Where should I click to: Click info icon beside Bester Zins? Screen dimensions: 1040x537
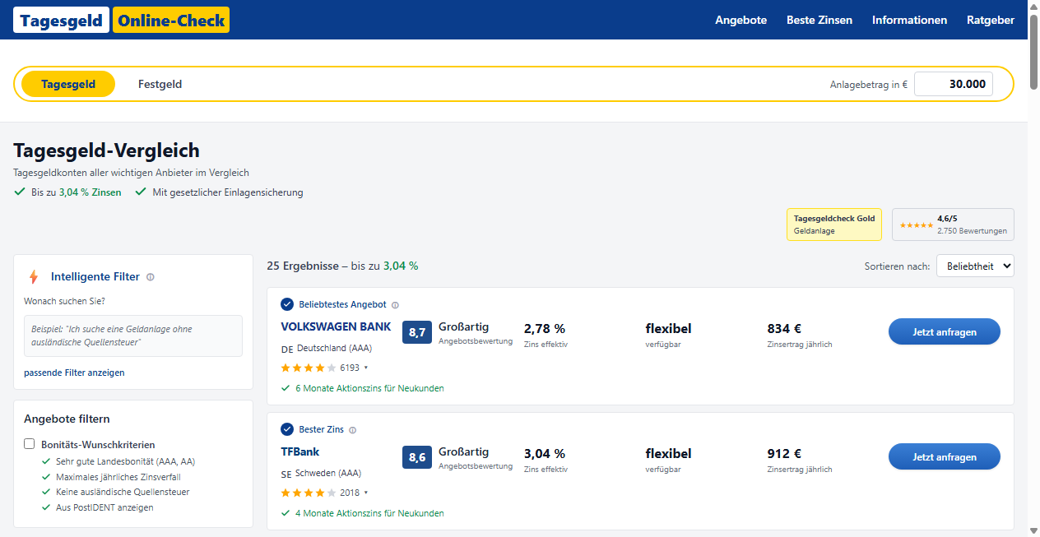click(352, 430)
